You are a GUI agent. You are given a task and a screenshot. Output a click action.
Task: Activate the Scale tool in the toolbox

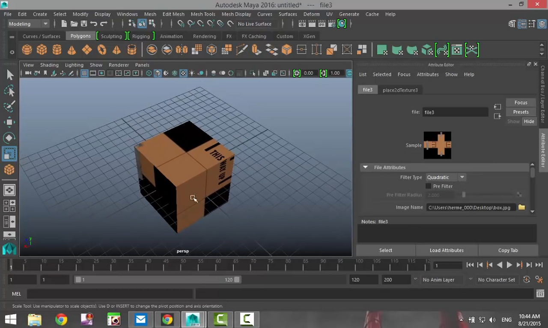click(9, 154)
